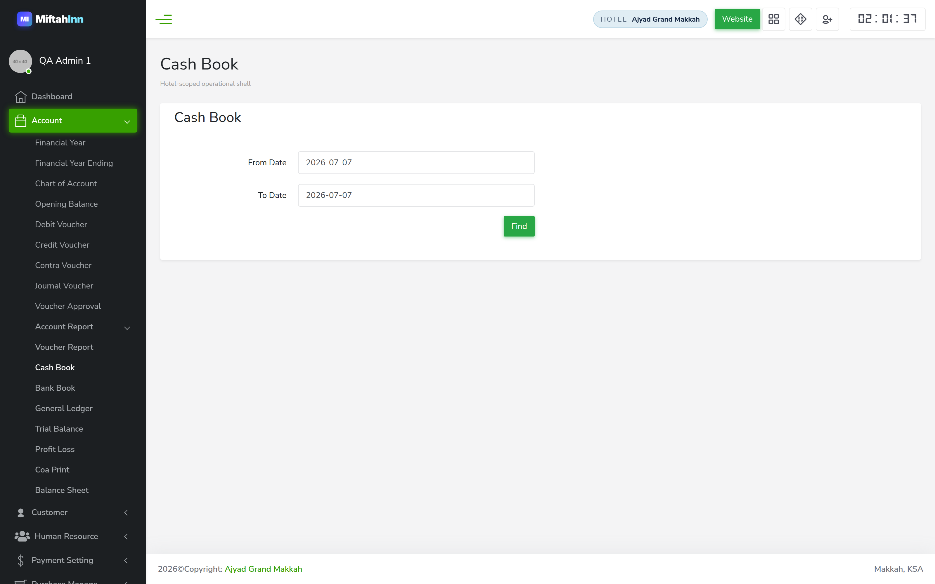Open Opening Balance page
Image resolution: width=935 pixels, height=584 pixels.
pyautogui.click(x=66, y=204)
